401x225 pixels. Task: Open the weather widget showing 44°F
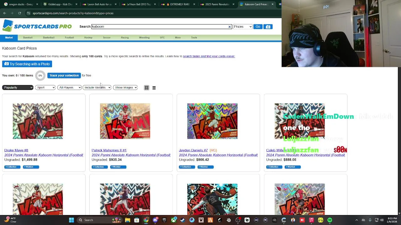tap(10, 220)
